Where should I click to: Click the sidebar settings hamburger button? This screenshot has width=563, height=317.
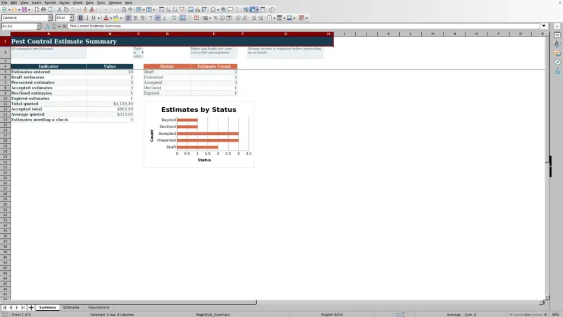pos(558,26)
